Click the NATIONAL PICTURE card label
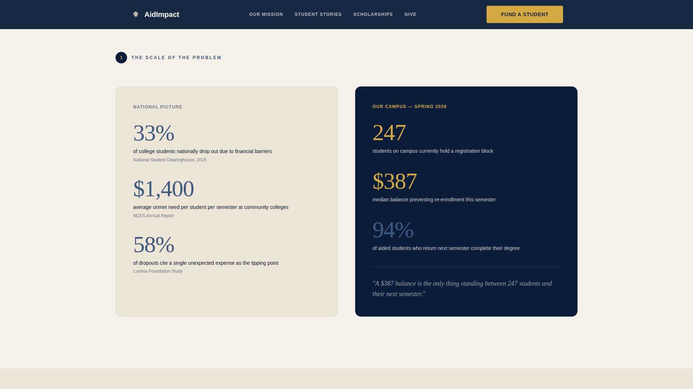The image size is (693, 389). pyautogui.click(x=157, y=107)
